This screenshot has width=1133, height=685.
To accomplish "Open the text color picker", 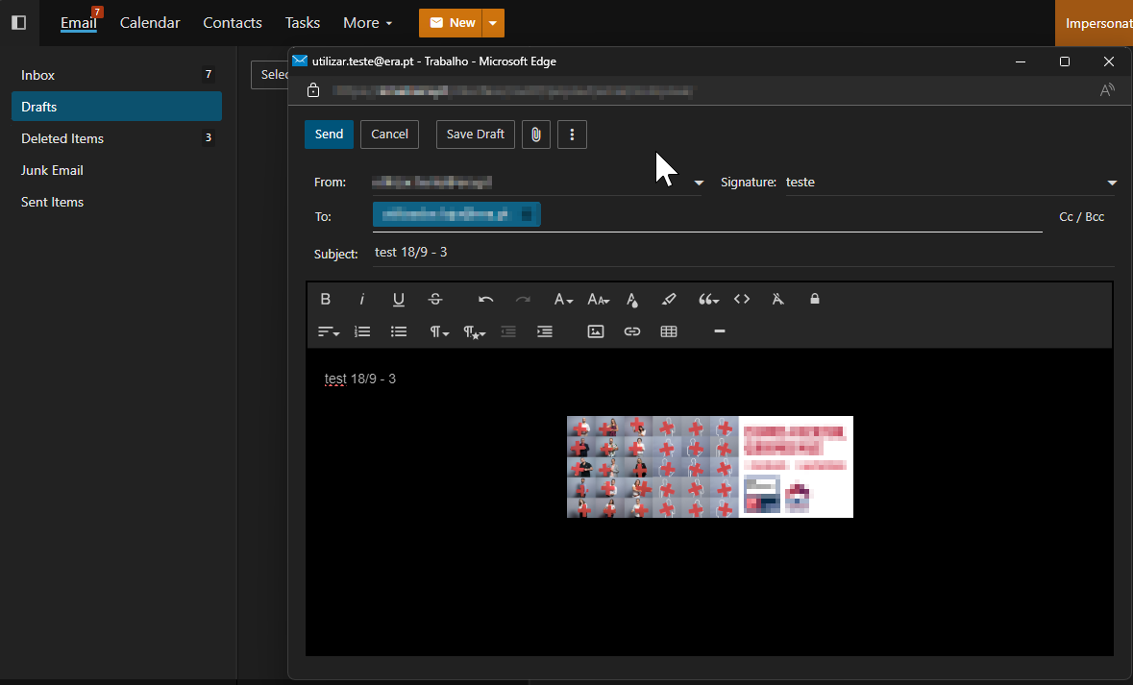I will (632, 300).
